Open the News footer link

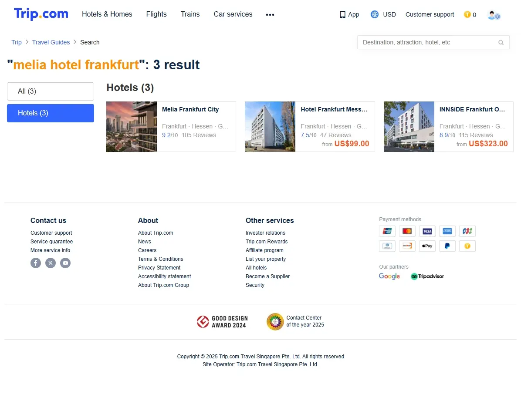[x=145, y=242]
